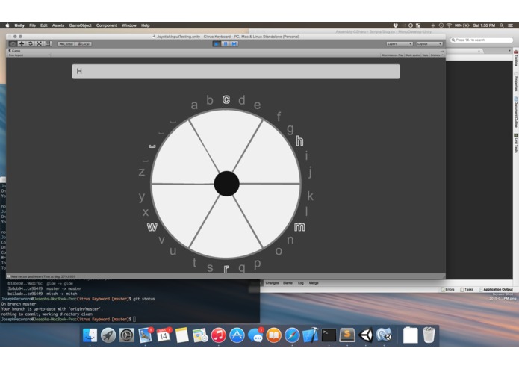519x369 pixels.
Task: Click the letter k on wheel
Action: pos(310,196)
